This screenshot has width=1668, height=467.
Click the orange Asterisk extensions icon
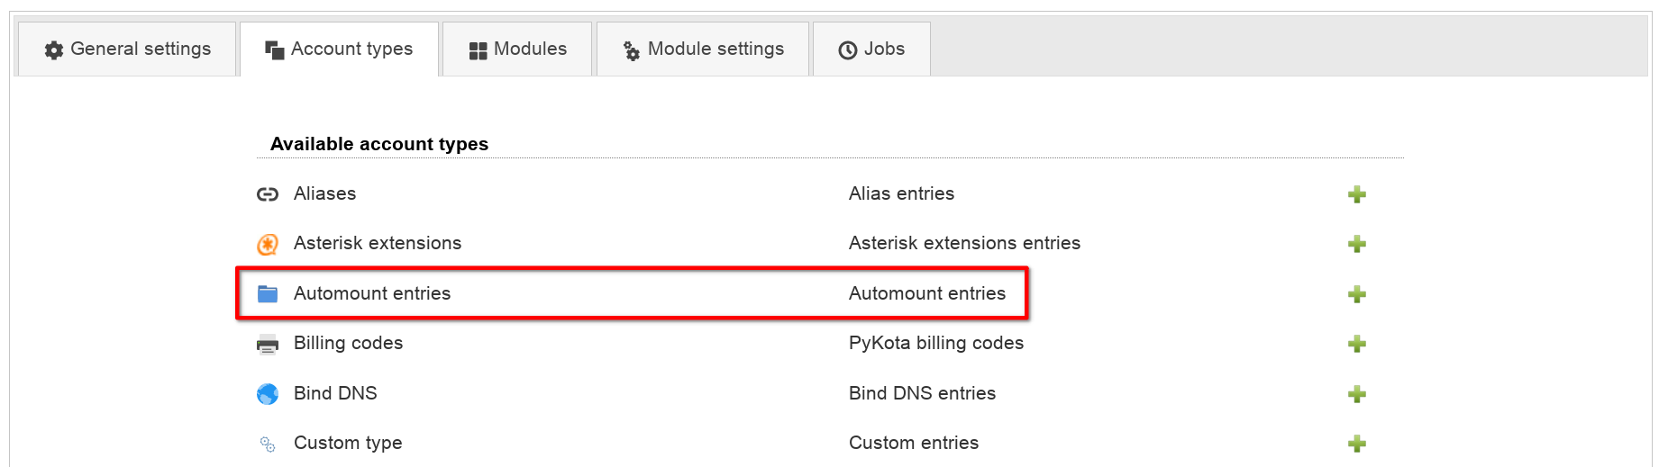point(268,244)
